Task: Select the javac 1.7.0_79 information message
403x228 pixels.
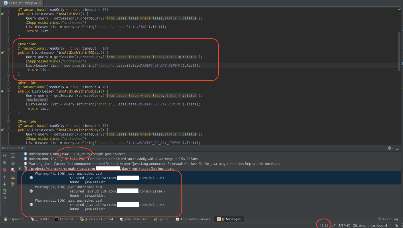Action: click(x=77, y=154)
